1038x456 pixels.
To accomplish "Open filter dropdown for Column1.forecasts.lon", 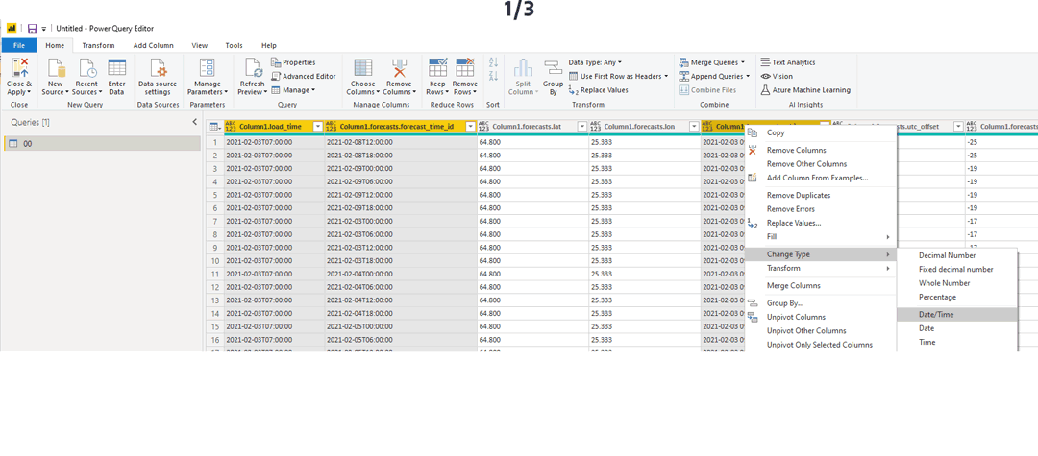I will [694, 126].
